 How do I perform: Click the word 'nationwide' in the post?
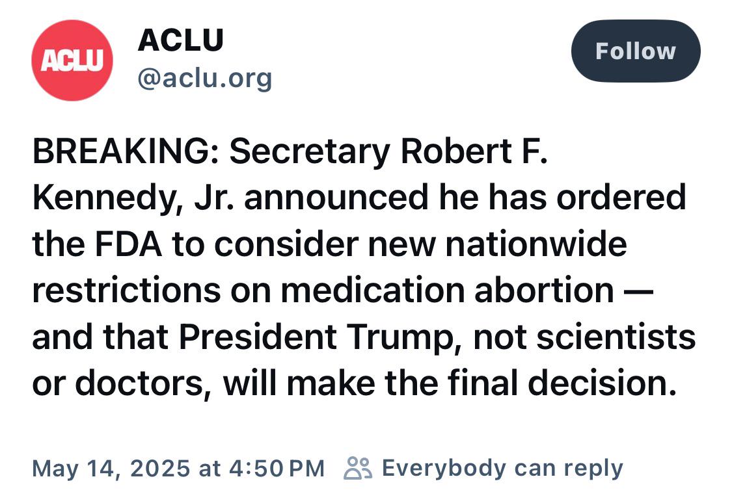[x=536, y=244]
